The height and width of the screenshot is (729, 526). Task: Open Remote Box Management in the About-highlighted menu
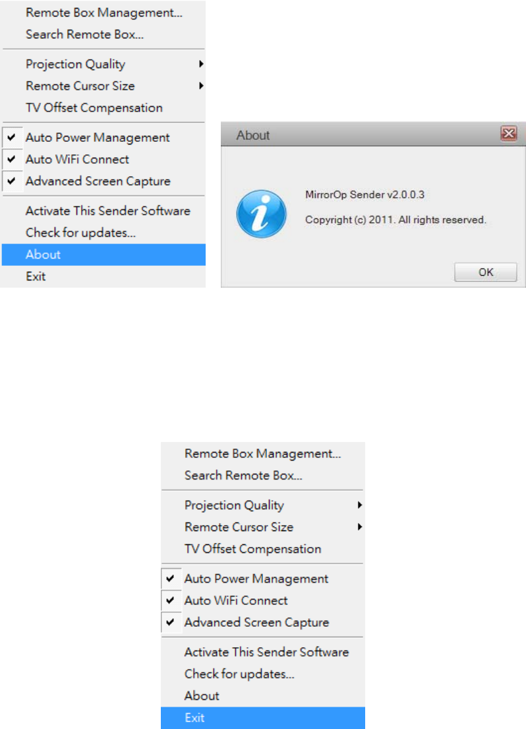coord(103,12)
